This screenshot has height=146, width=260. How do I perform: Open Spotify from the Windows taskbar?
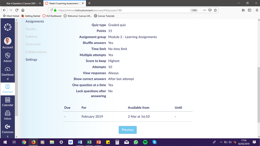[x=145, y=142]
